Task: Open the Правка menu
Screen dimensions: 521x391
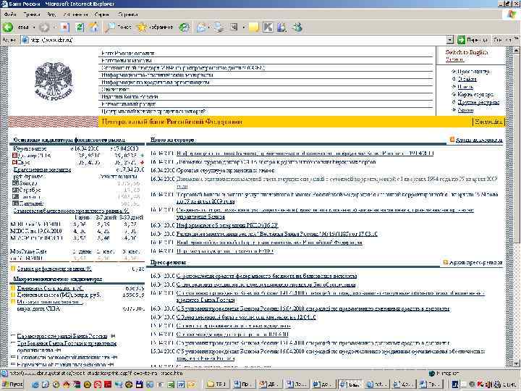Action: click(32, 14)
